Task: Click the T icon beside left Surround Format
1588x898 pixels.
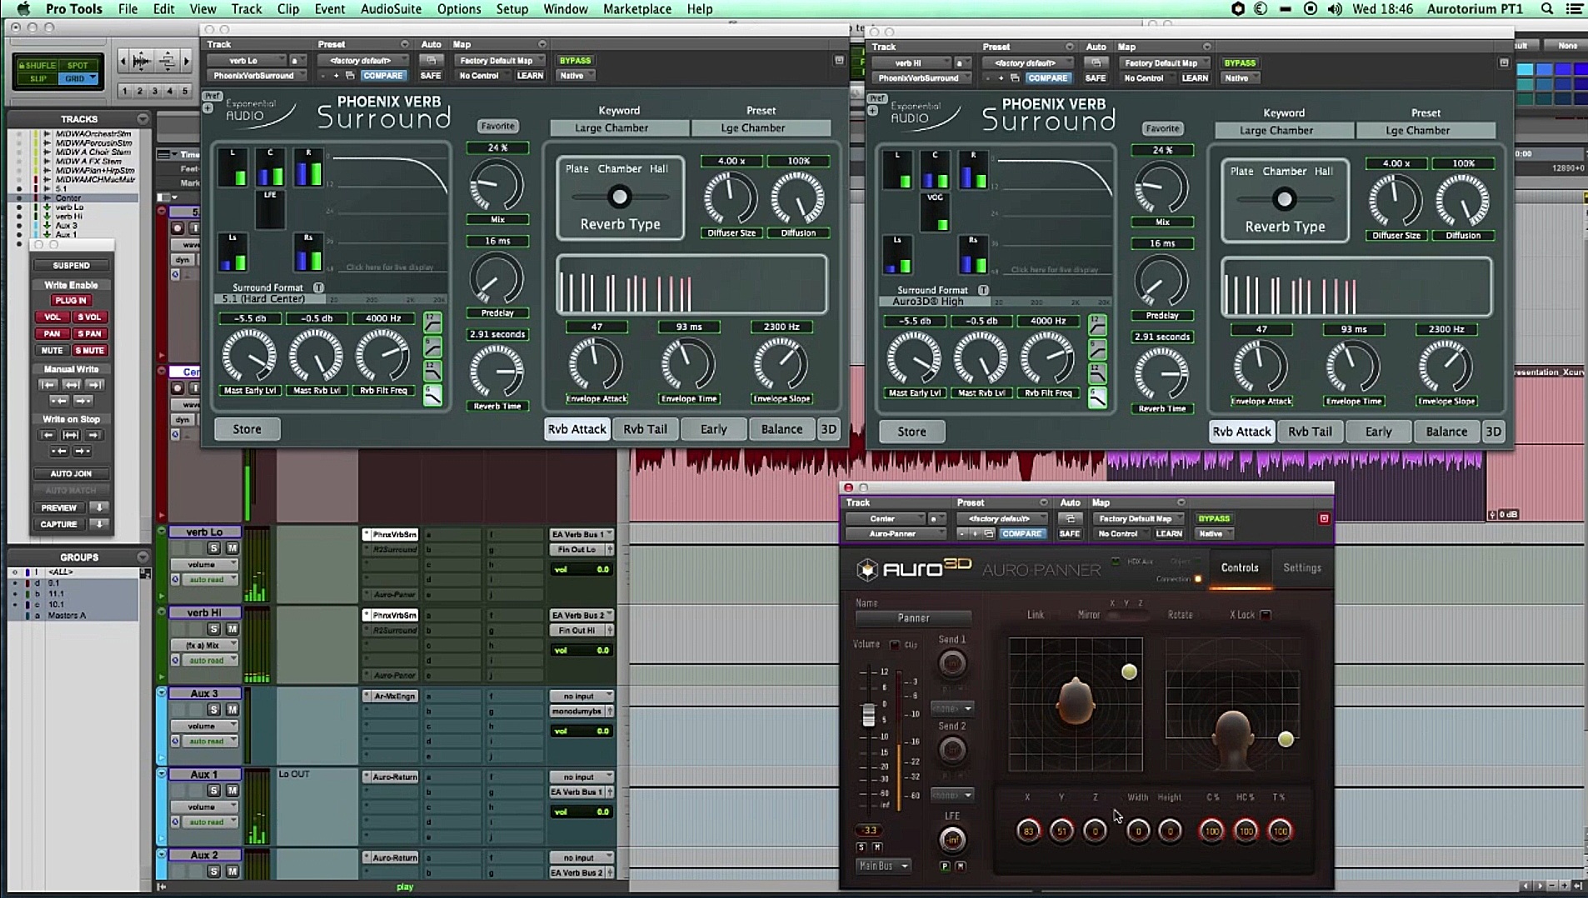Action: (x=318, y=287)
